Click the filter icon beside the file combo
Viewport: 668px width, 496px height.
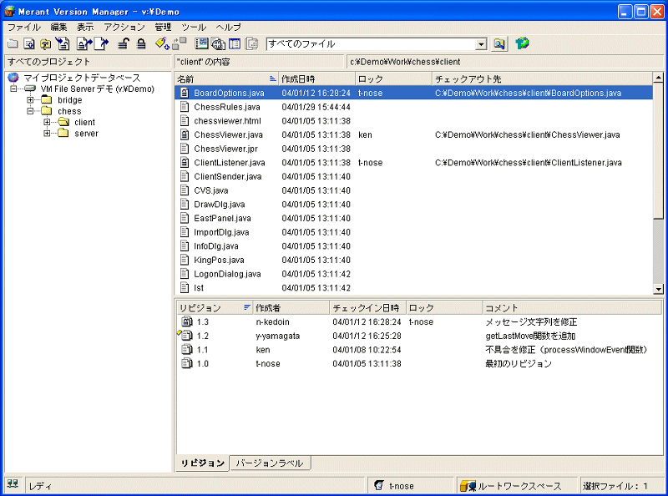point(499,43)
